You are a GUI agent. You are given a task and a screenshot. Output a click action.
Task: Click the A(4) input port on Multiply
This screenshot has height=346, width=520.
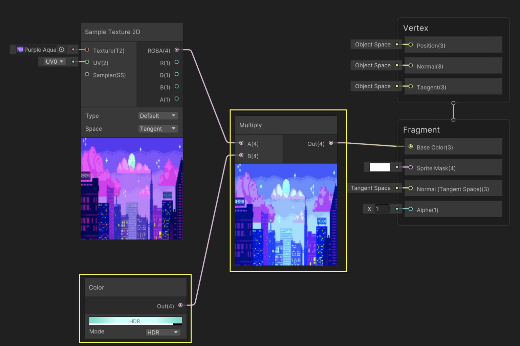241,143
